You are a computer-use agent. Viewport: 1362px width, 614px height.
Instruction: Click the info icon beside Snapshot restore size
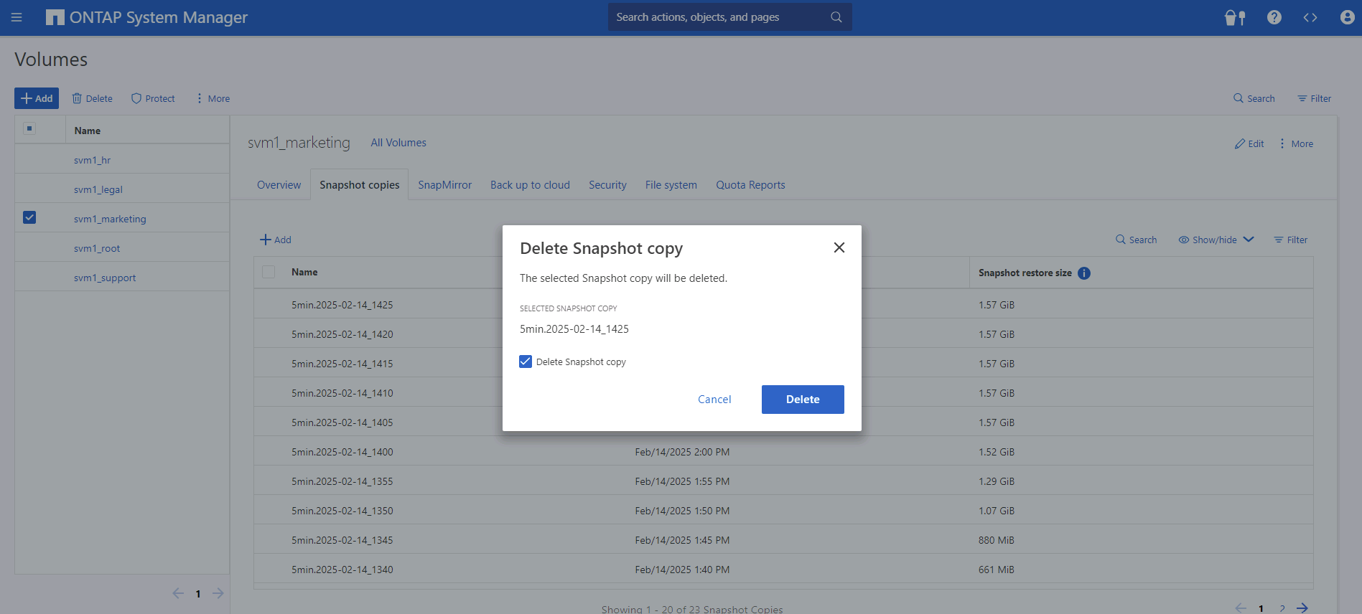(1084, 273)
